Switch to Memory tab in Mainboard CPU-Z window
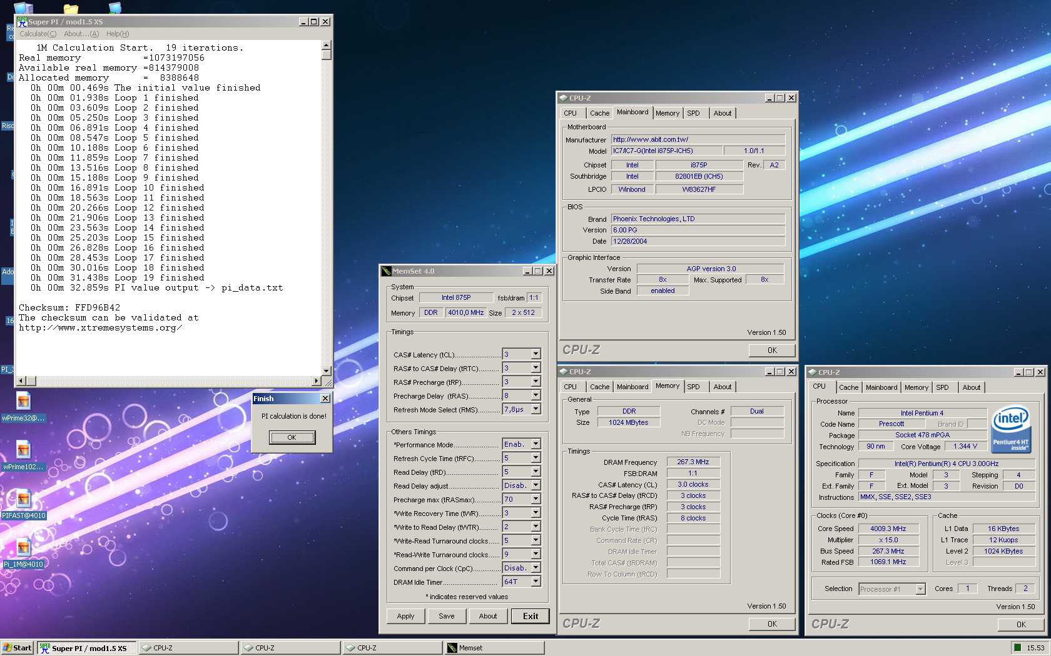This screenshot has height=656, width=1051. pyautogui.click(x=668, y=113)
